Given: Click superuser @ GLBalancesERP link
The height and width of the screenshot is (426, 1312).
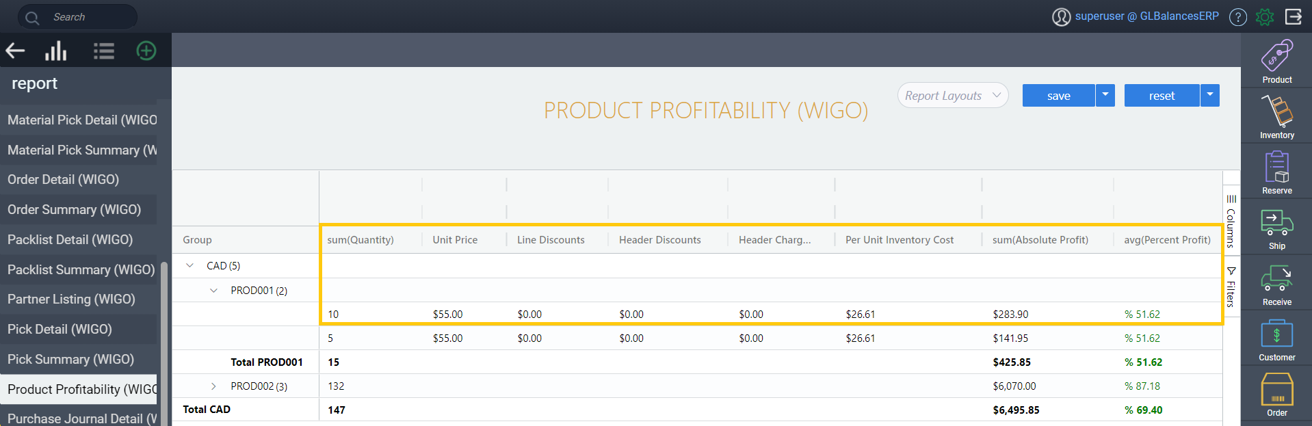Looking at the screenshot, I should click(1147, 16).
